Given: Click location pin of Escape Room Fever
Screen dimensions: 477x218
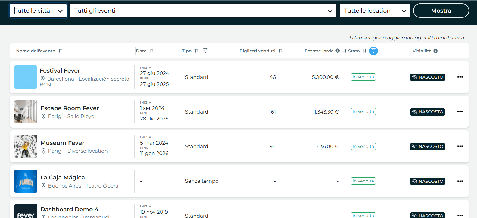Looking at the screenshot, I should coord(43,116).
